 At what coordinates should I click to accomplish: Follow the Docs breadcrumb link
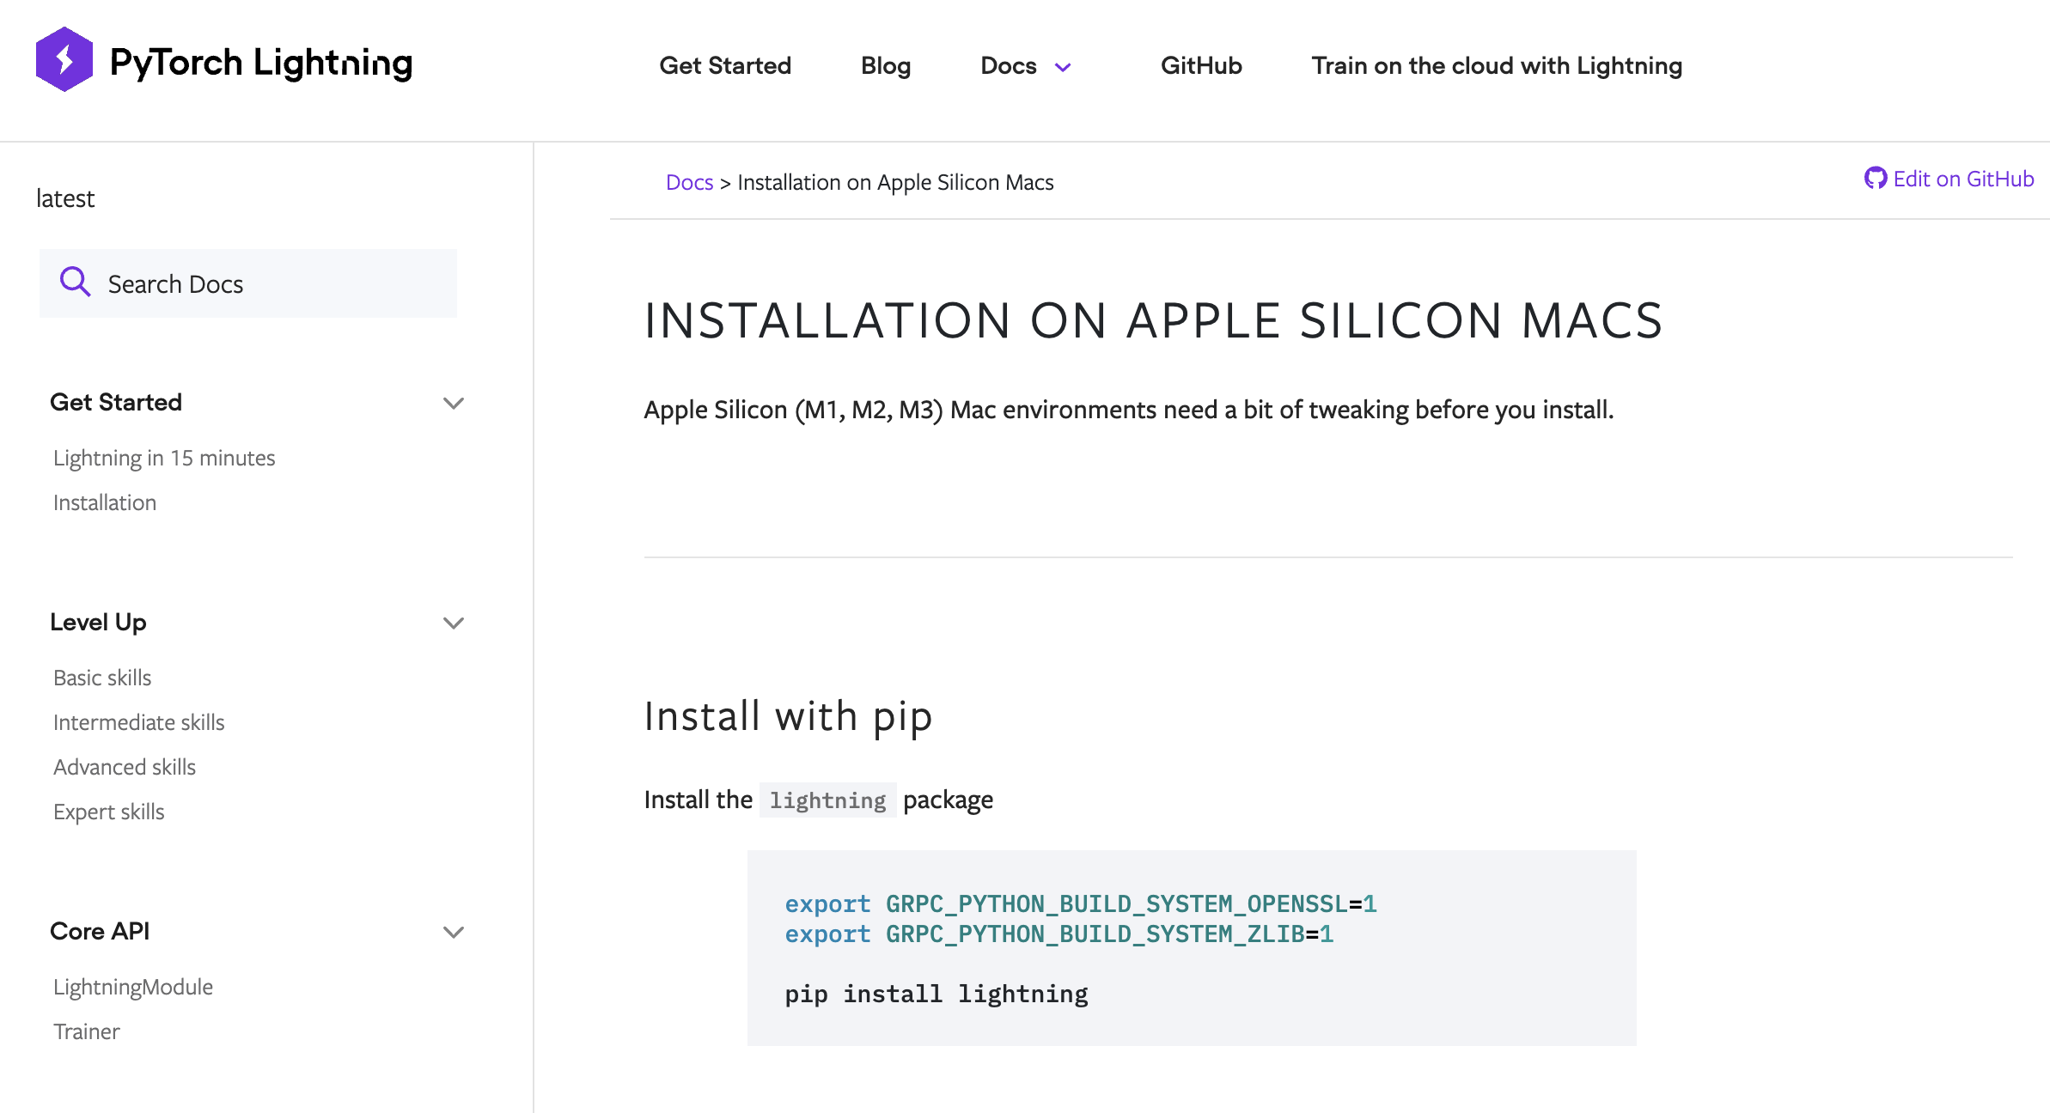690,182
